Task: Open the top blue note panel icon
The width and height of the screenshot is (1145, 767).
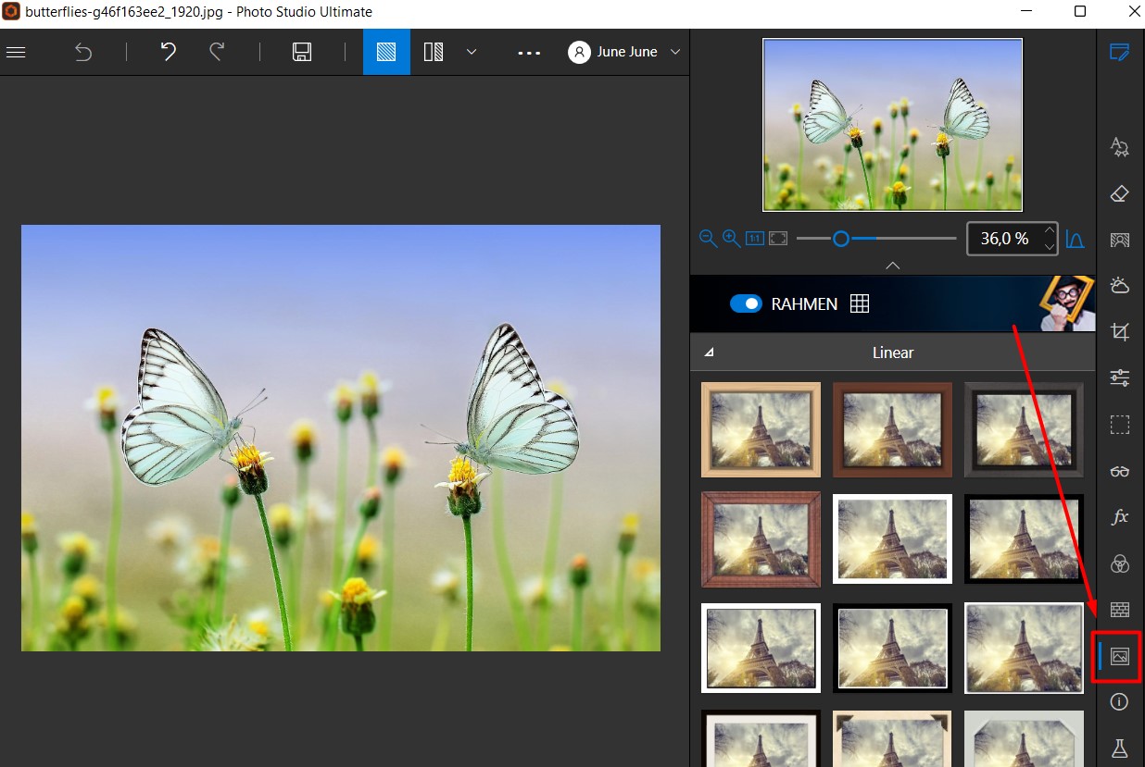Action: click(x=1120, y=52)
